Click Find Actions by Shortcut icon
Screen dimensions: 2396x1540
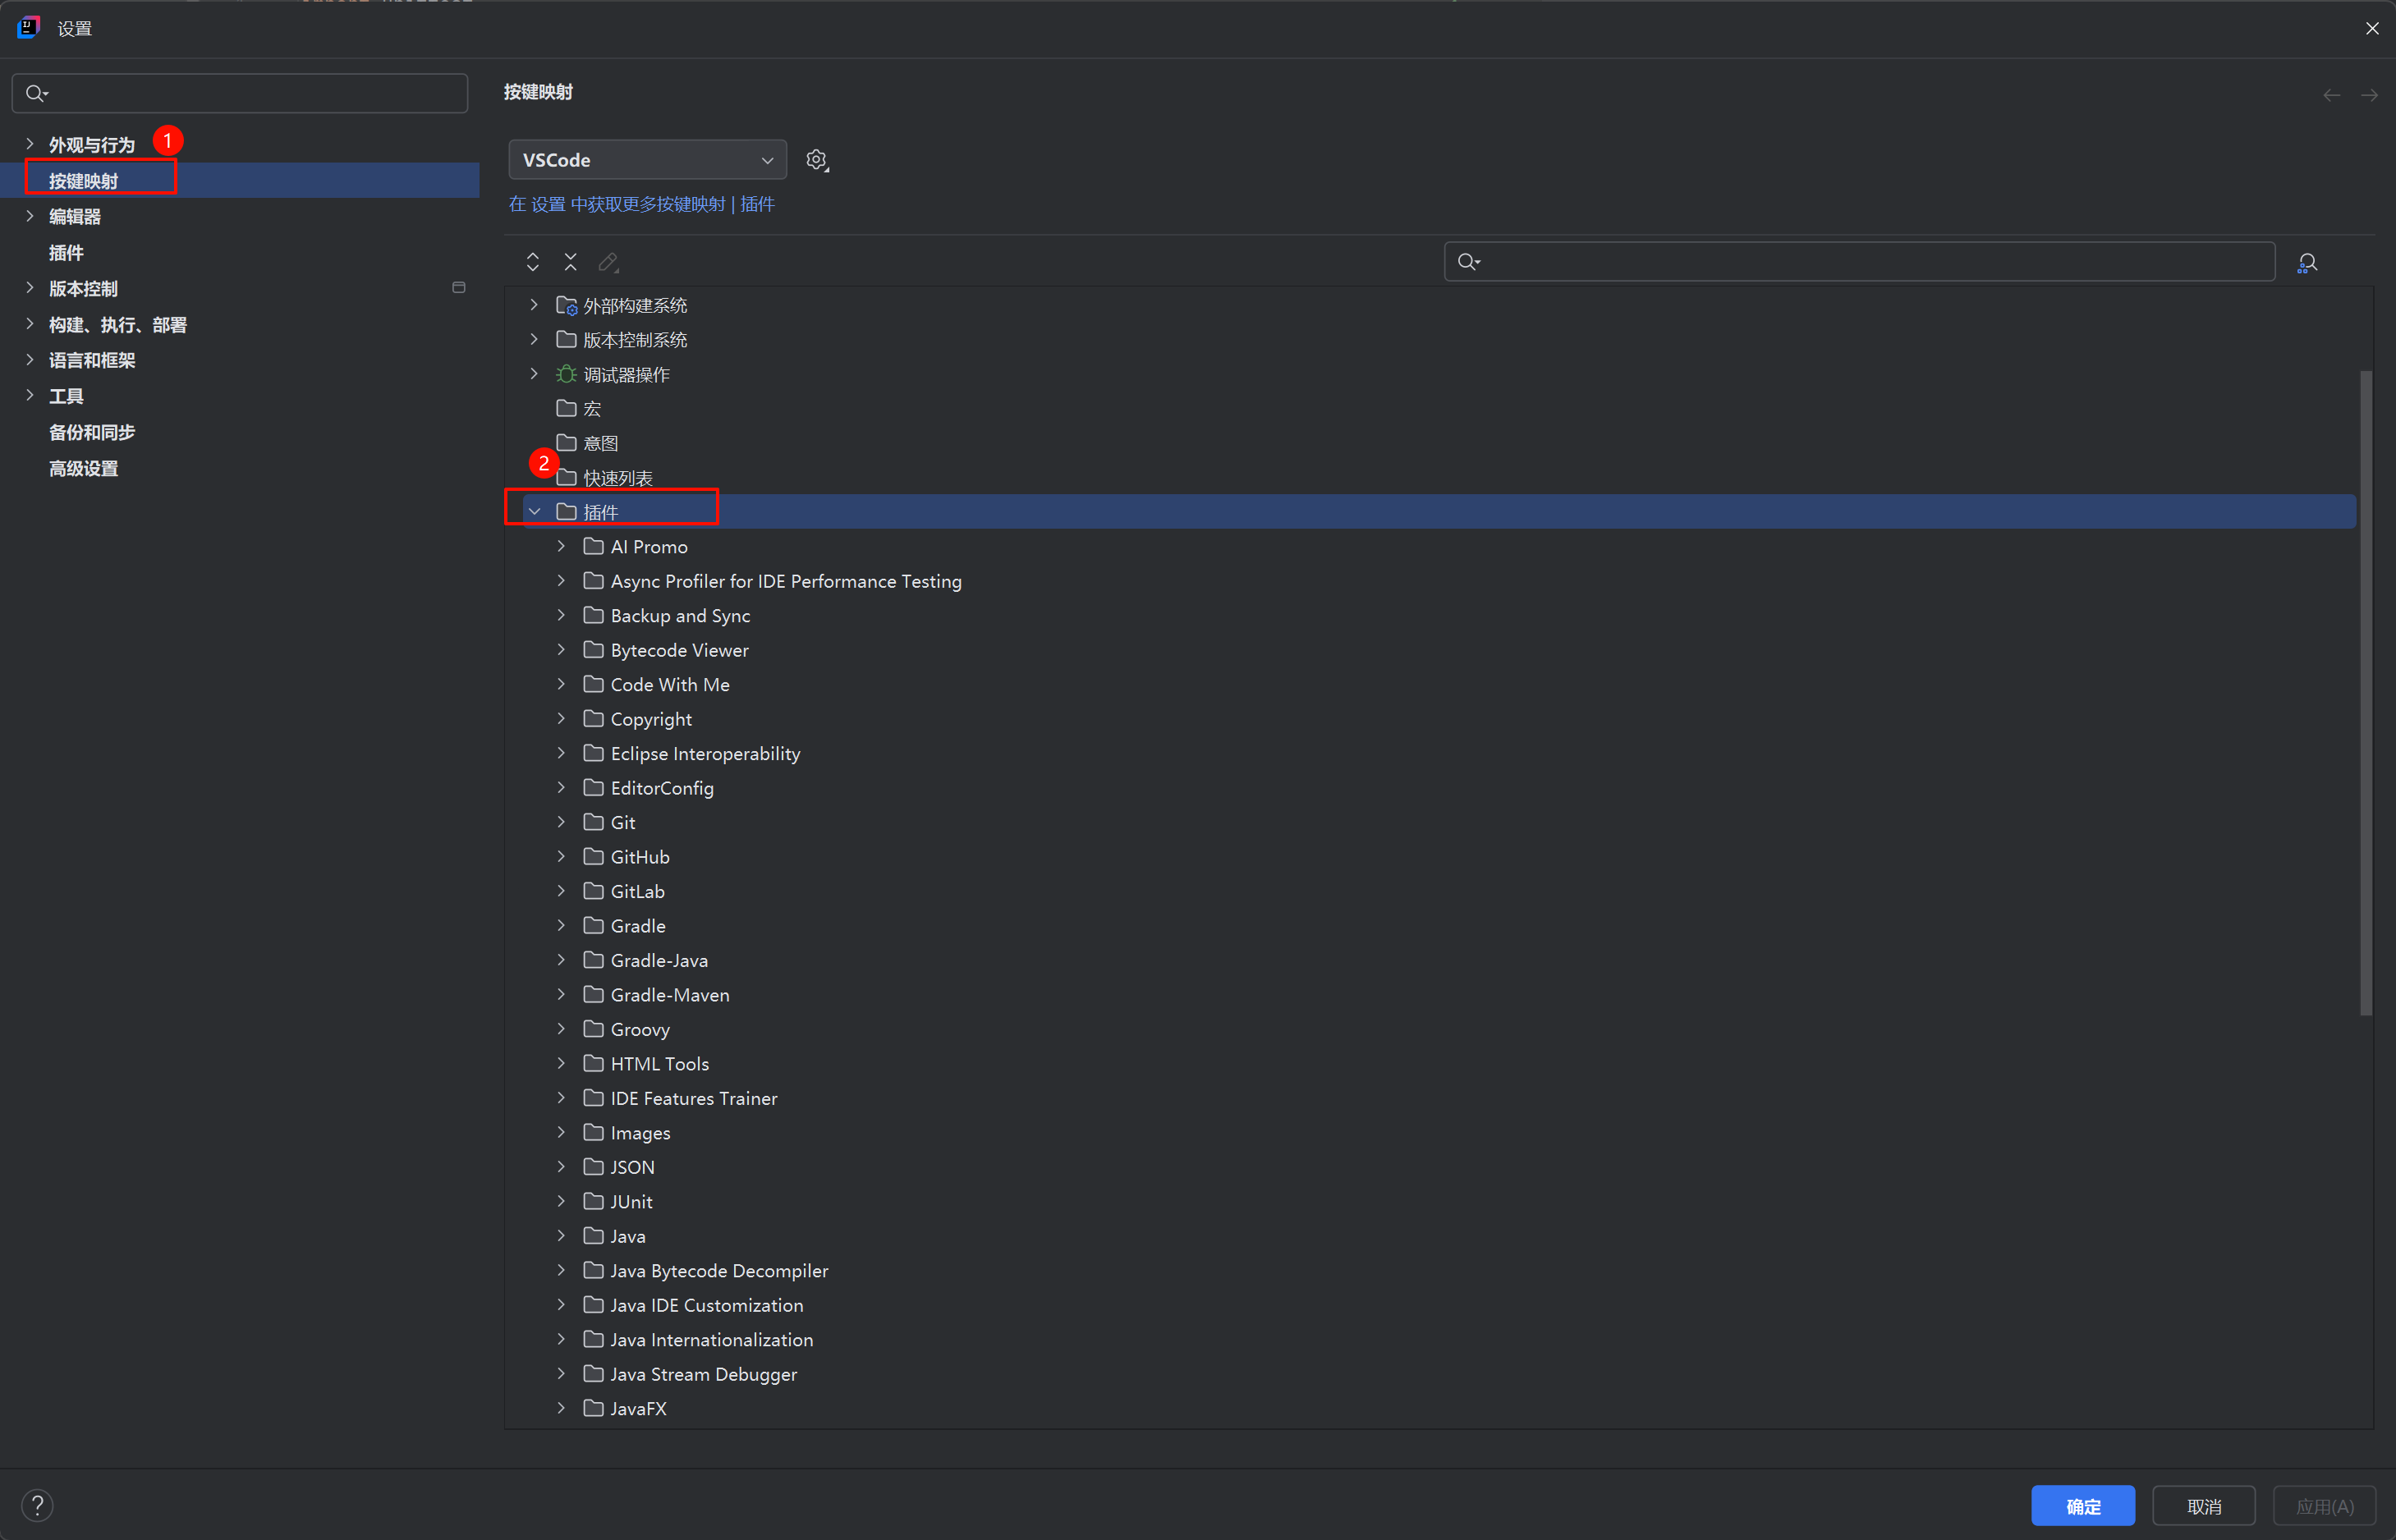(2307, 262)
